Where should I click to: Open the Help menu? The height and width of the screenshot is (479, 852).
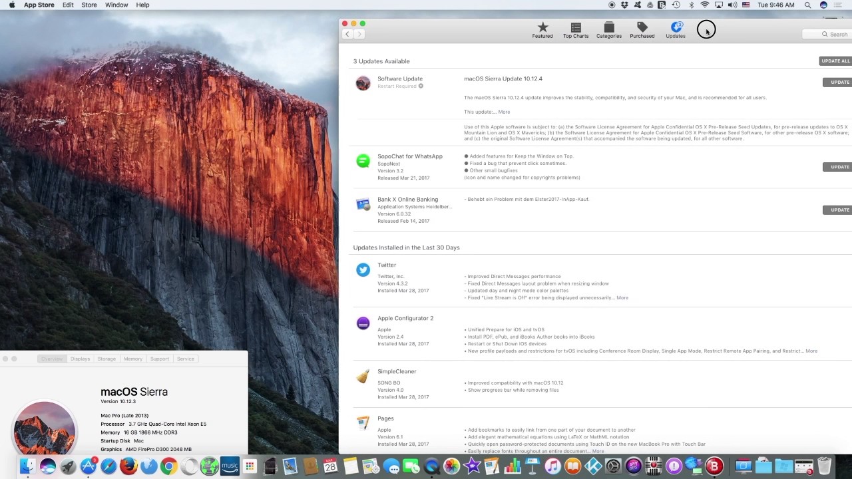point(142,5)
